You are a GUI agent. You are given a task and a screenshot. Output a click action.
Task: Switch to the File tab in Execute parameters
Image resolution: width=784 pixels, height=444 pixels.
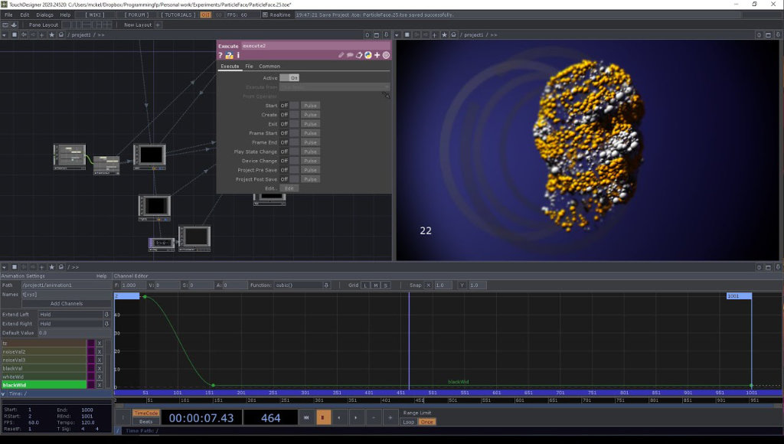(x=249, y=66)
